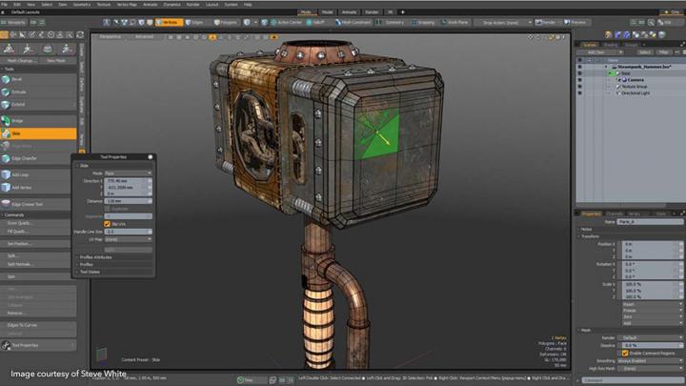Select the Edge Crease Tool
686x386 pixels.
point(38,204)
